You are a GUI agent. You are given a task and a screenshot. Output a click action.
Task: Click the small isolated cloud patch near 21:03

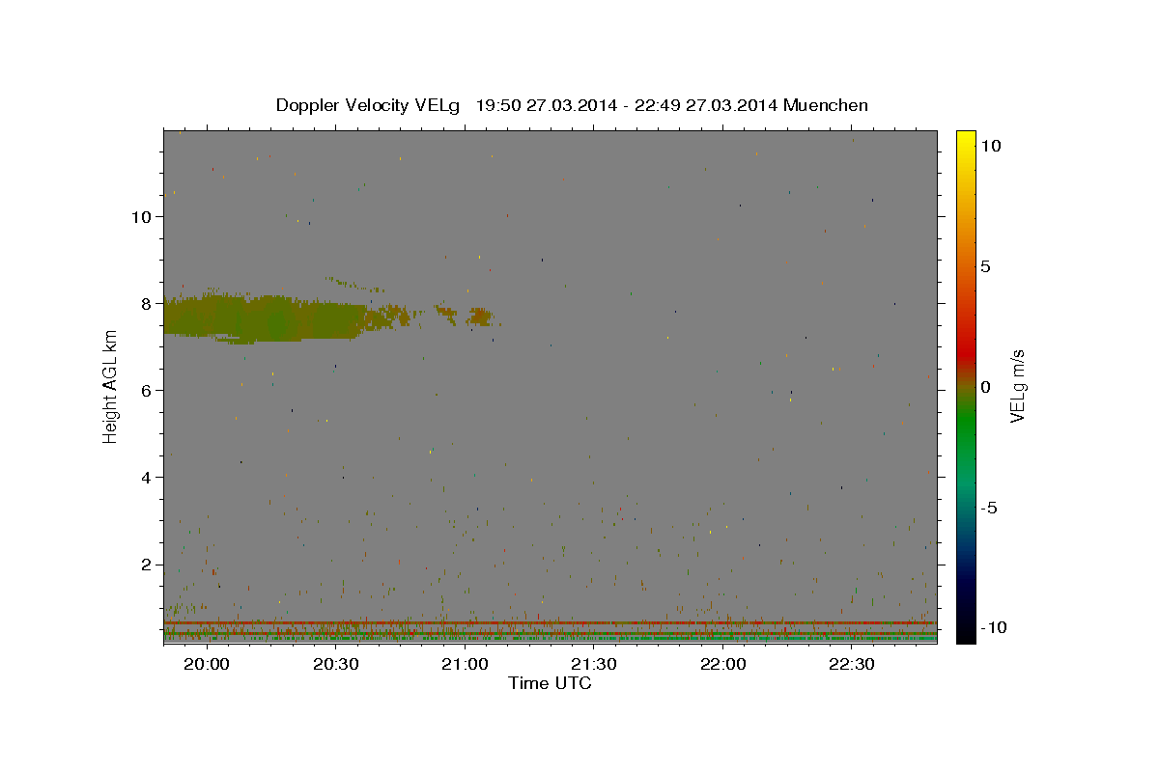point(480,317)
